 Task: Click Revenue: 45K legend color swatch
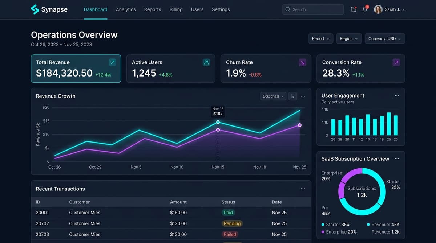coord(368,225)
